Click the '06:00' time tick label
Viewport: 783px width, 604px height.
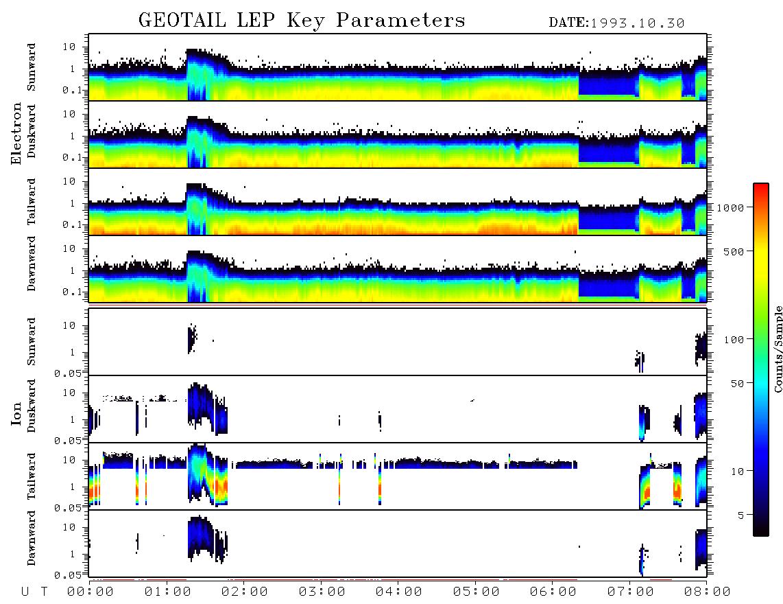tap(553, 592)
